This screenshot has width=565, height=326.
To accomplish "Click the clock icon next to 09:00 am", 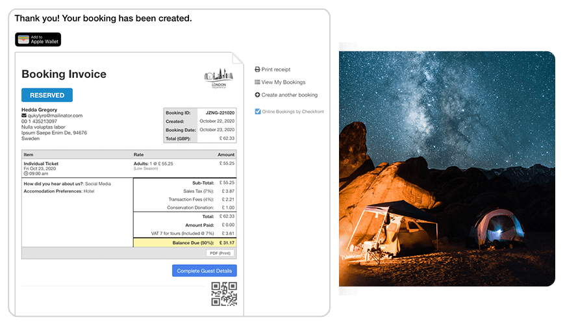I will coord(26,173).
